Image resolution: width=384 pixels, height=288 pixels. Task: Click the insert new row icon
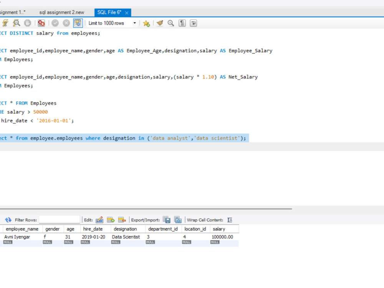(x=111, y=220)
